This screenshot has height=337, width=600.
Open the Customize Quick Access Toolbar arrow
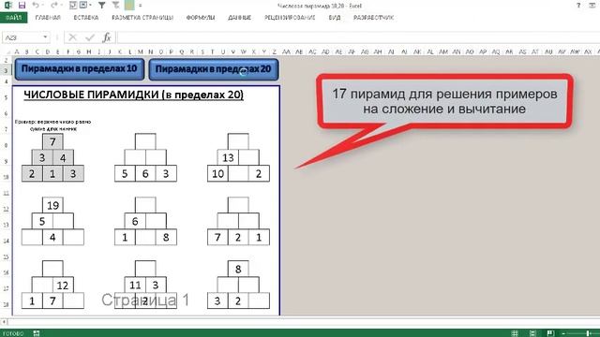point(141,6)
